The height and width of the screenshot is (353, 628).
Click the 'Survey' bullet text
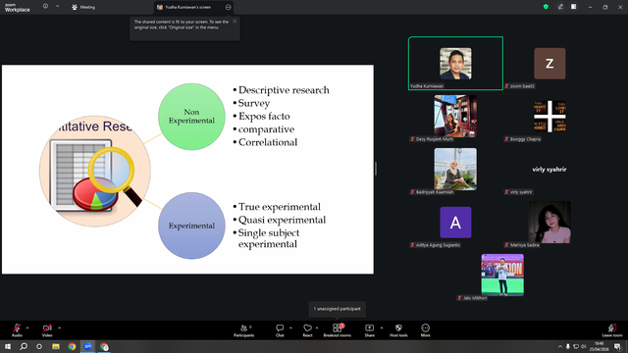tap(254, 103)
